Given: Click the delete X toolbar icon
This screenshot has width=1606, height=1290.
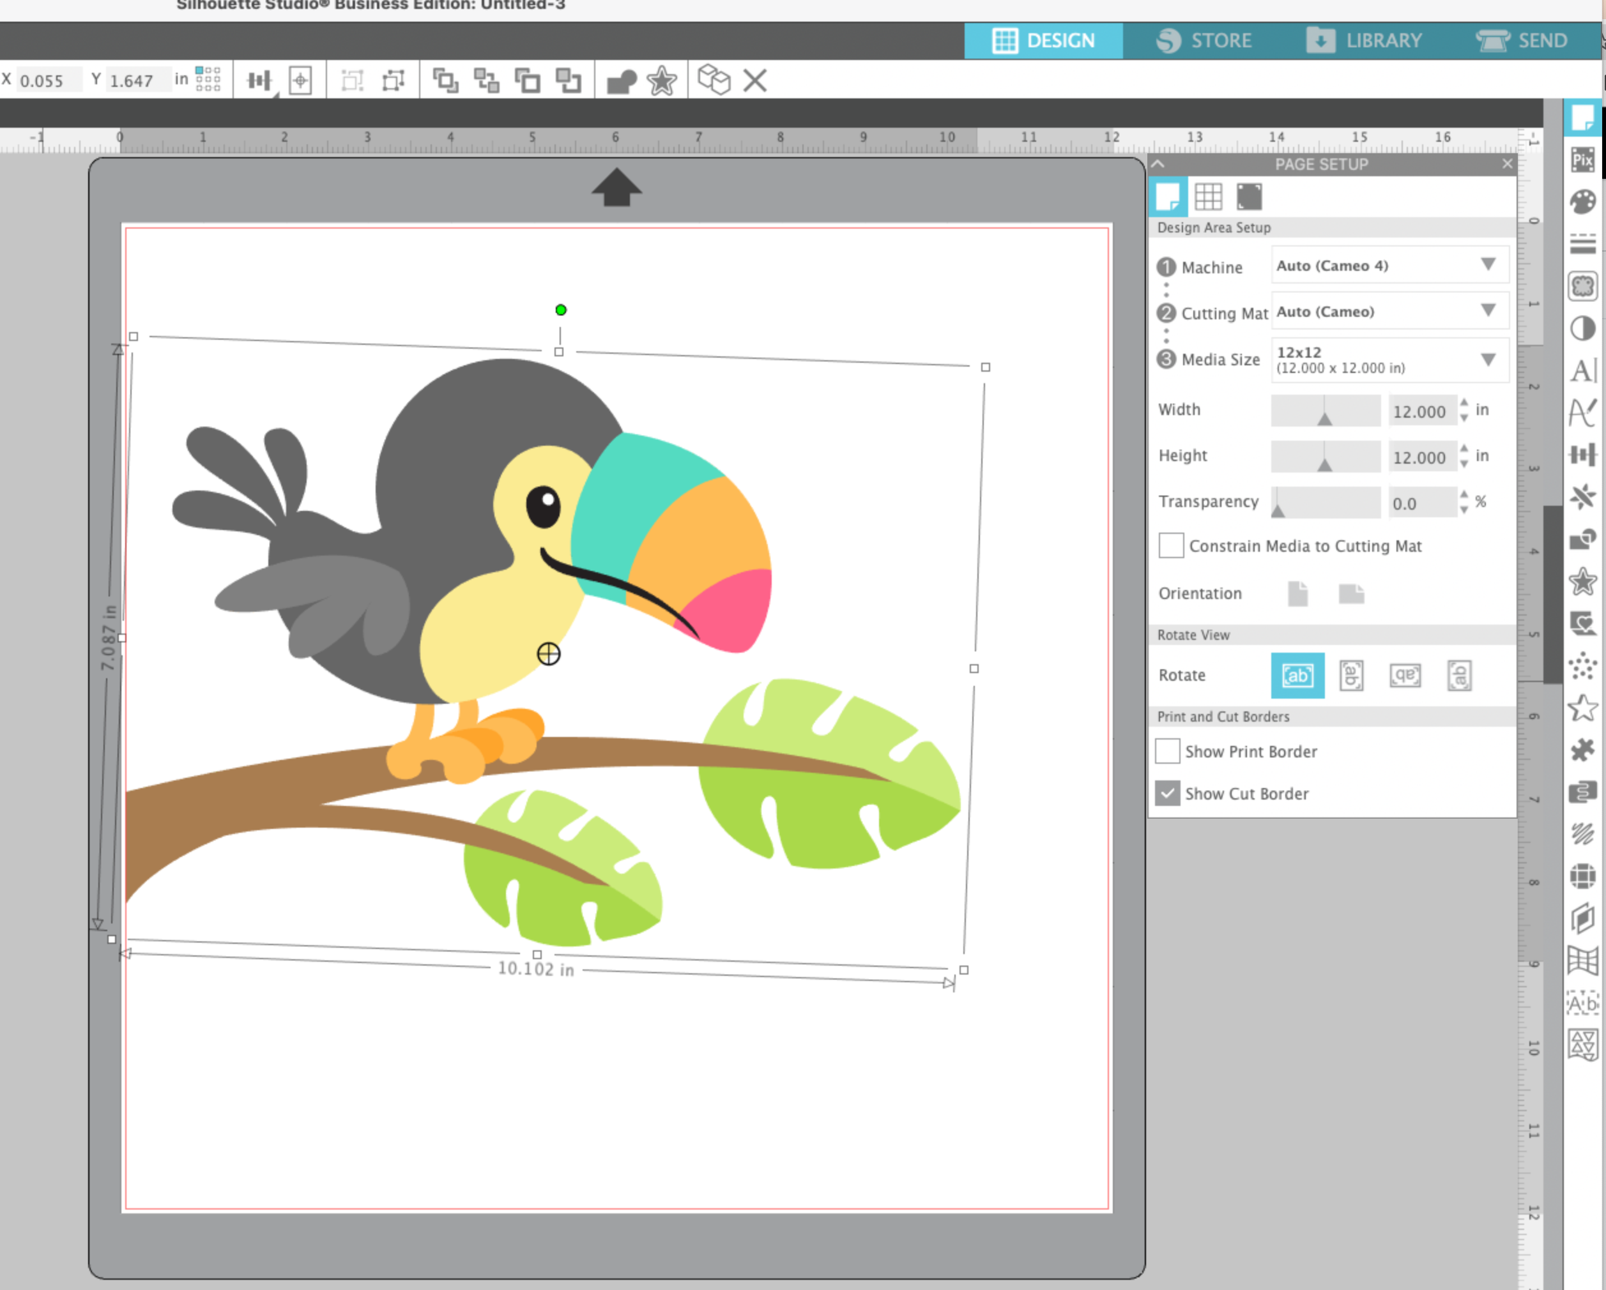Looking at the screenshot, I should [754, 80].
